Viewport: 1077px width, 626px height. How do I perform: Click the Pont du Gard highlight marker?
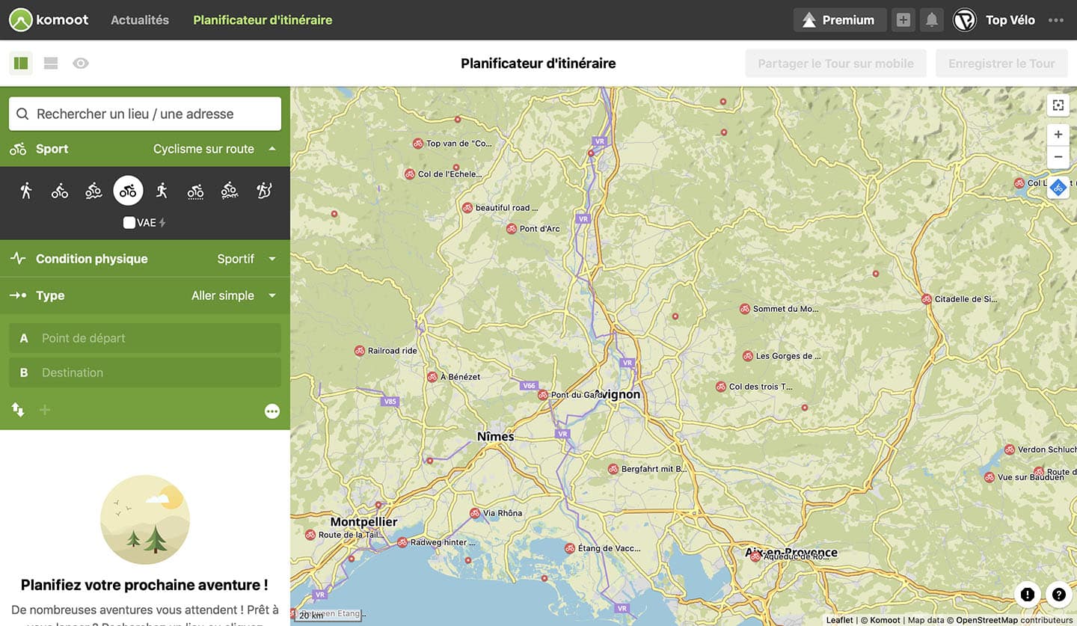click(543, 395)
